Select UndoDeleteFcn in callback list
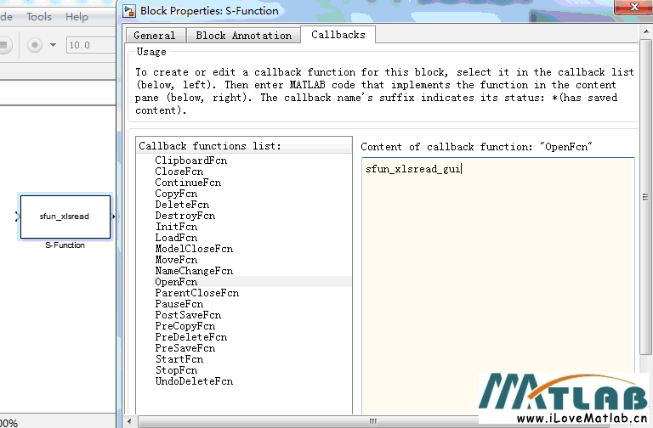Image resolution: width=653 pixels, height=428 pixels. pos(194,381)
